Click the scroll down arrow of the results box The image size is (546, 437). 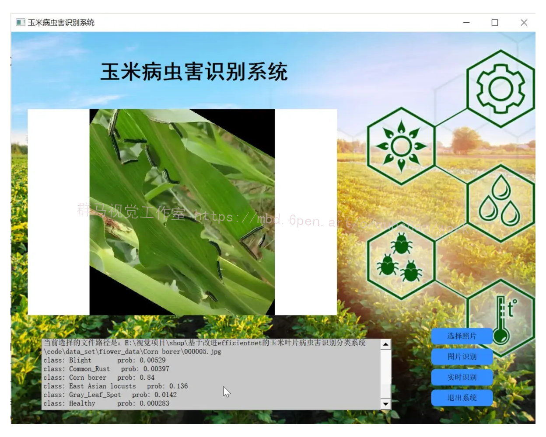tap(385, 404)
